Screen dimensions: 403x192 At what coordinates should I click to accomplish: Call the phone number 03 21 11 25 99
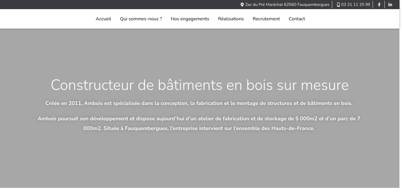pyautogui.click(x=356, y=5)
